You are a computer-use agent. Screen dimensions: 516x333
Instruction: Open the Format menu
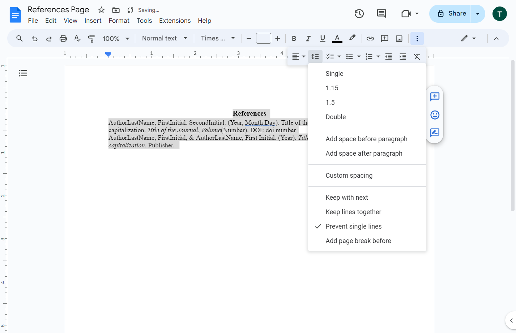click(x=119, y=21)
